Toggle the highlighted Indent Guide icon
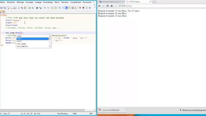 click(x=67, y=8)
